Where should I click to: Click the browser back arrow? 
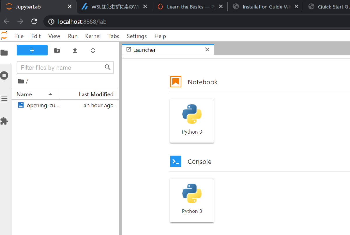tap(6, 21)
